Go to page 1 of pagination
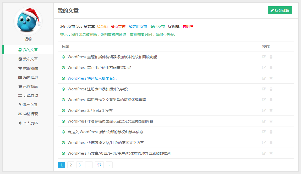This screenshot has width=301, height=174. (62, 165)
